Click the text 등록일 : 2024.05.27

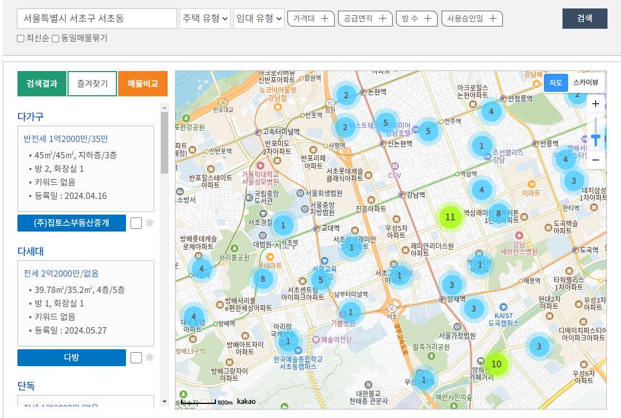71,330
